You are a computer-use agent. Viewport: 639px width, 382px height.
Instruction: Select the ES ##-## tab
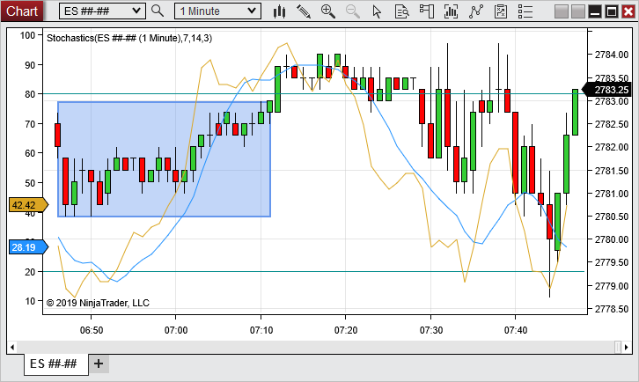point(54,364)
